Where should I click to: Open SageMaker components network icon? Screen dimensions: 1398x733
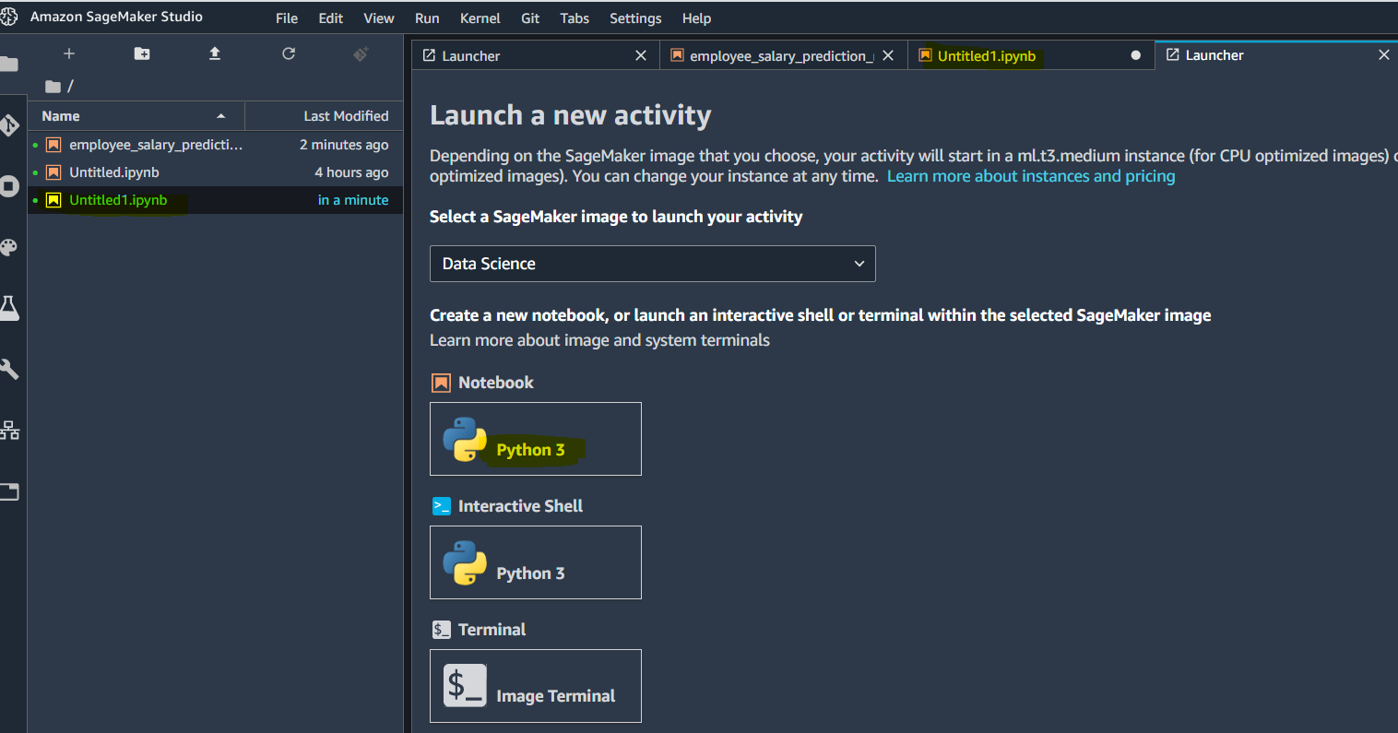9,430
